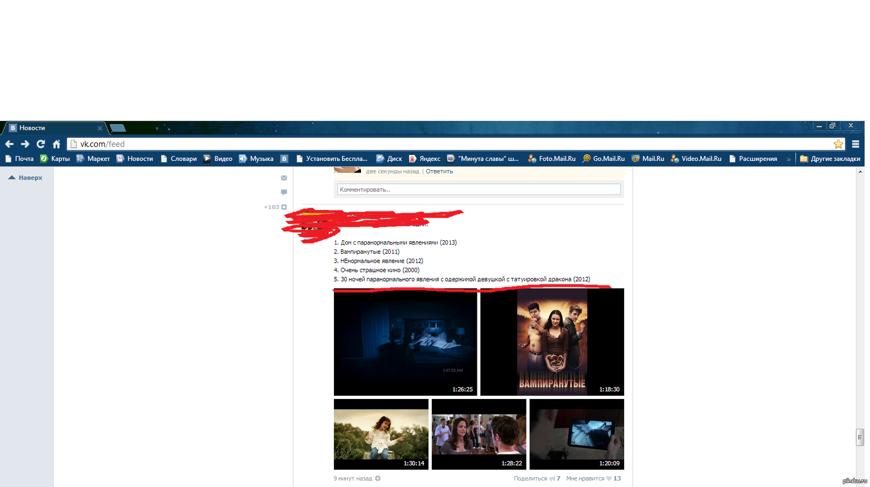Viewport: 870px width, 487px height.
Task: Play the 1:26:25 video thumbnail
Action: point(405,342)
